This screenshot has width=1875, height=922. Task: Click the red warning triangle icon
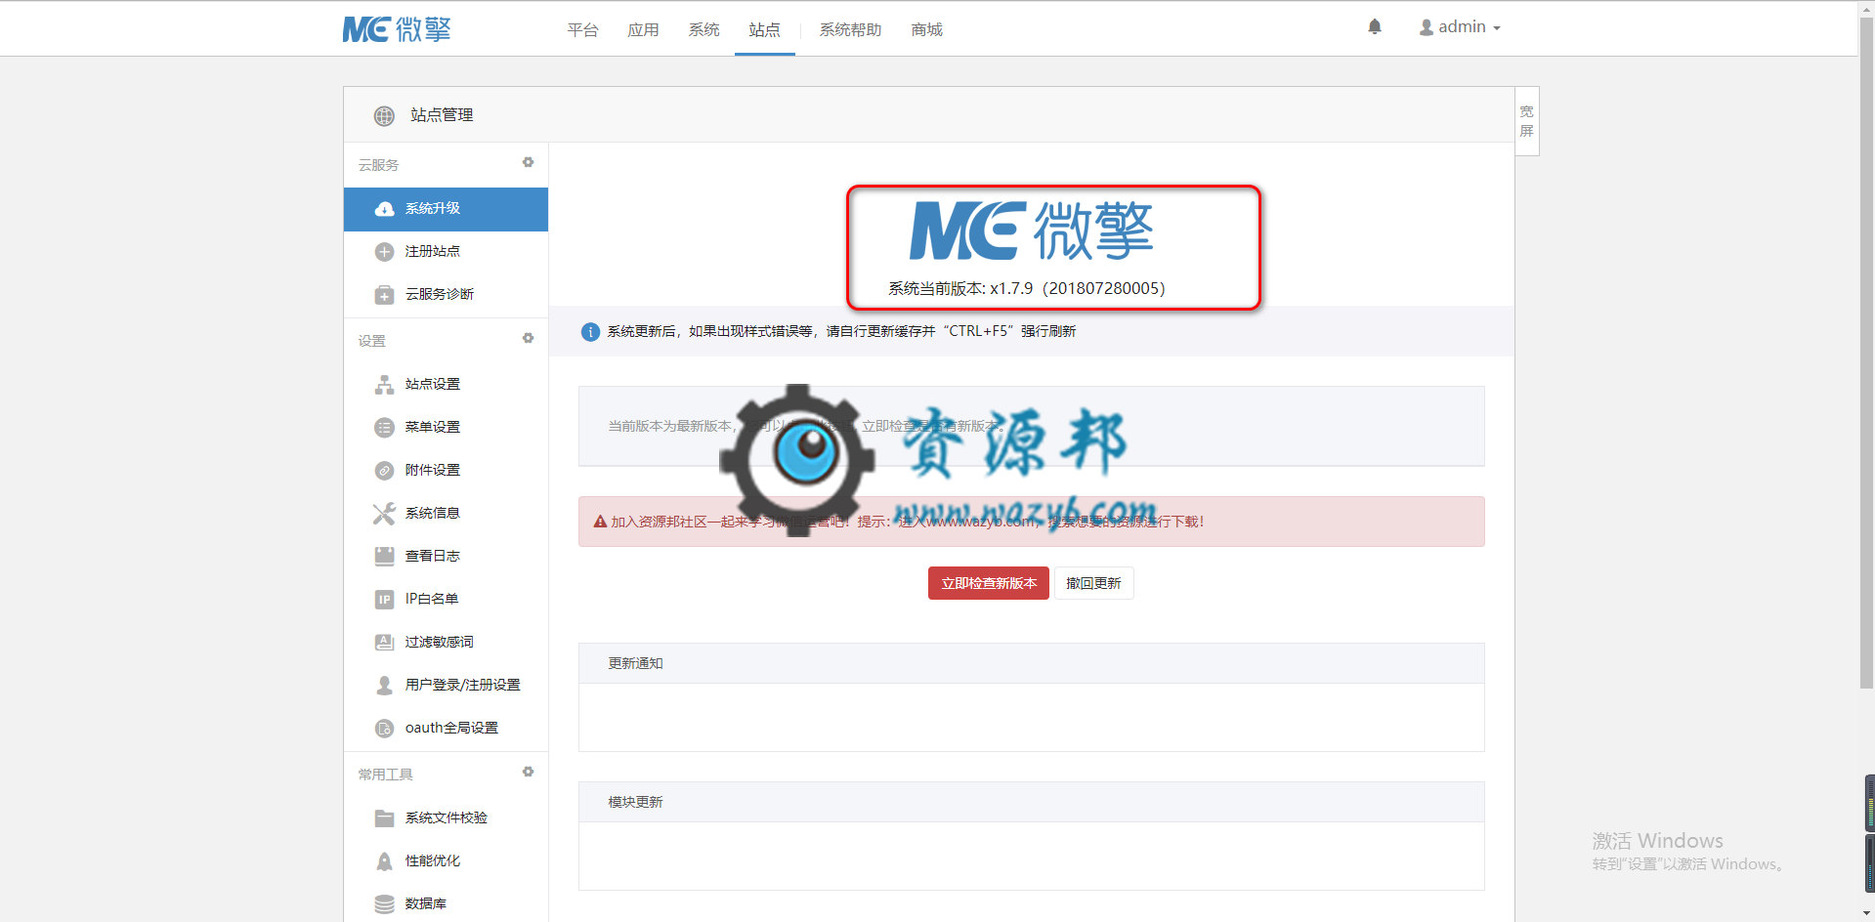[x=600, y=522]
